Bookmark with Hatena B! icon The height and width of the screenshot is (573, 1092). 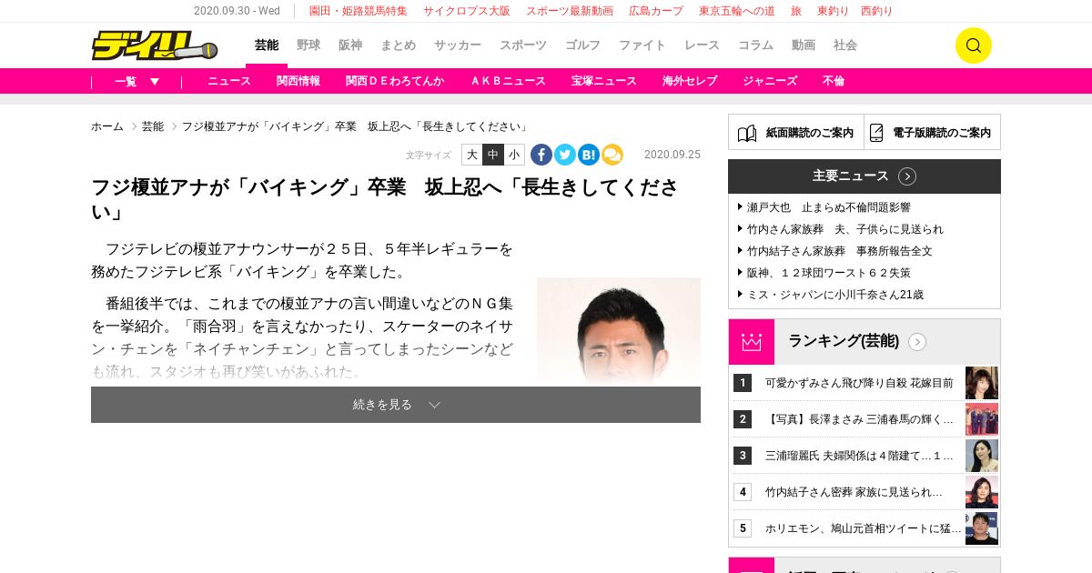589,155
